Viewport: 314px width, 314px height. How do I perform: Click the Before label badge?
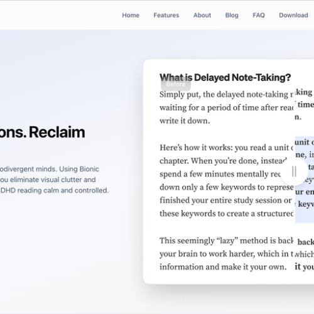tap(176, 84)
